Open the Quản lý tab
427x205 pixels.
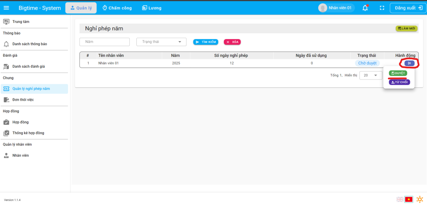[x=81, y=8]
